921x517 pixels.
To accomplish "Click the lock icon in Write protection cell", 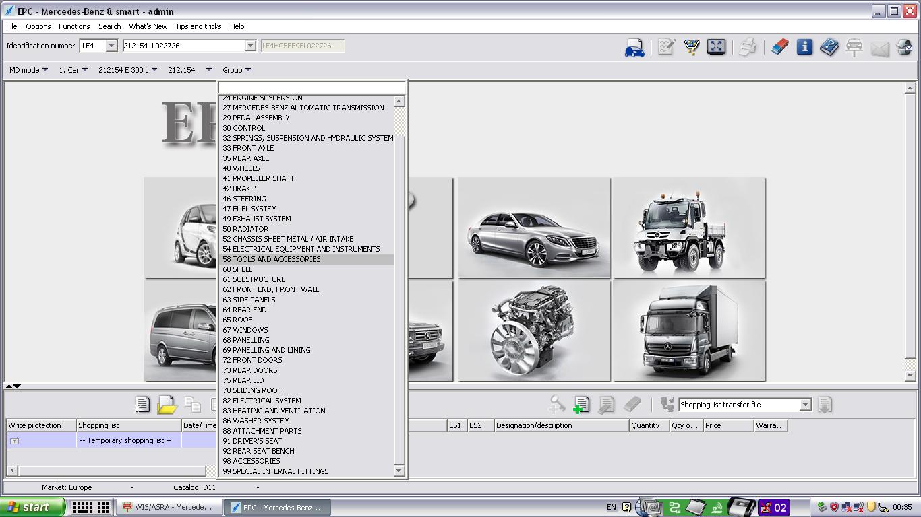I will [x=15, y=440].
